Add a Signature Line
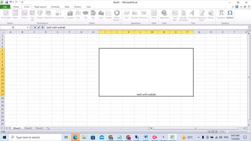The width and height of the screenshot is (251, 141). click(202, 15)
